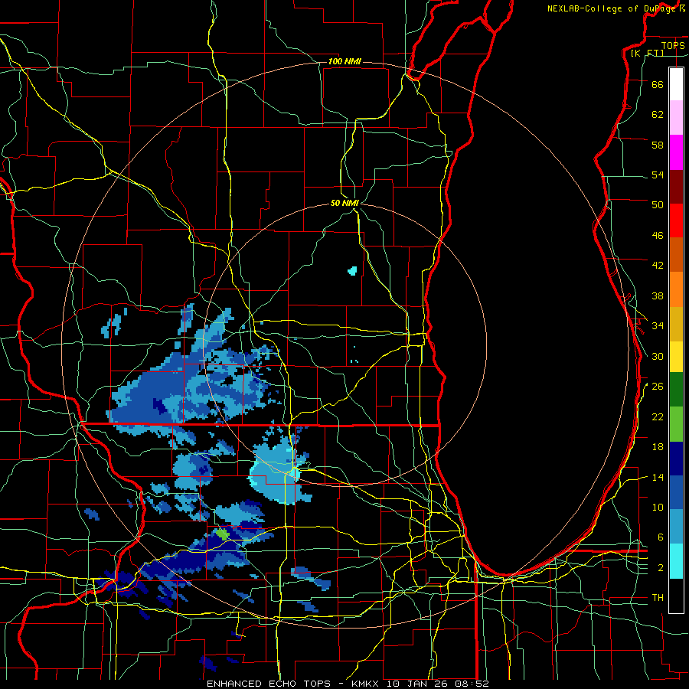Click the '6' legend value
Viewport: 689px width, 689px height.
click(x=660, y=538)
